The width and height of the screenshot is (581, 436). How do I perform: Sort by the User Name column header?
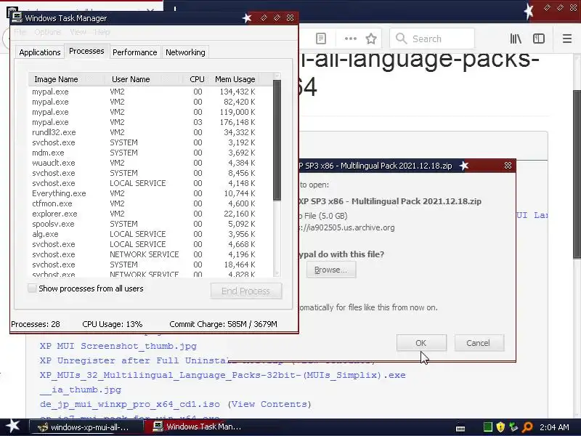tap(144, 79)
